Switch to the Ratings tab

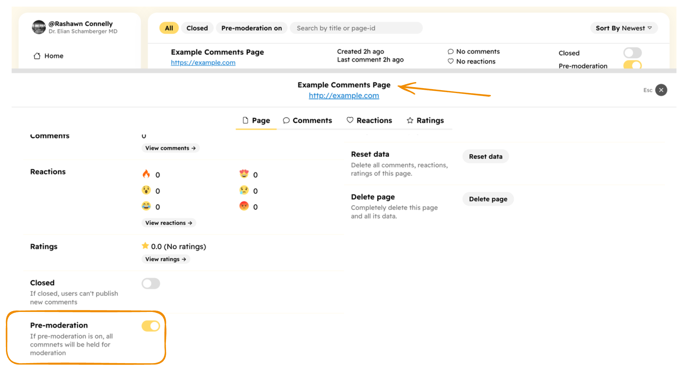425,120
